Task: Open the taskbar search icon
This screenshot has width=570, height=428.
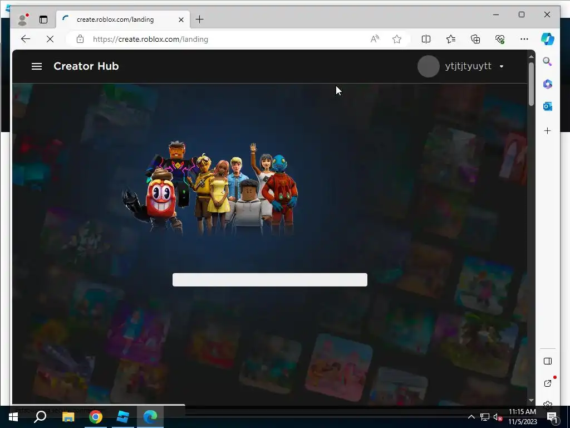Action: pyautogui.click(x=40, y=417)
